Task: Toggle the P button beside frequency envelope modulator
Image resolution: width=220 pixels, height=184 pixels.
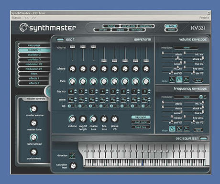Action: [x=201, y=97]
